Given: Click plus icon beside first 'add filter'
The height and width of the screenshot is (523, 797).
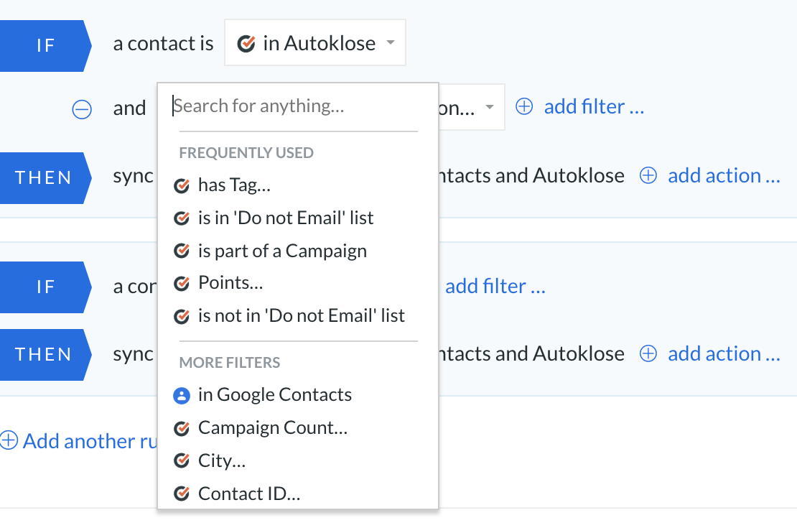Looking at the screenshot, I should tap(524, 107).
